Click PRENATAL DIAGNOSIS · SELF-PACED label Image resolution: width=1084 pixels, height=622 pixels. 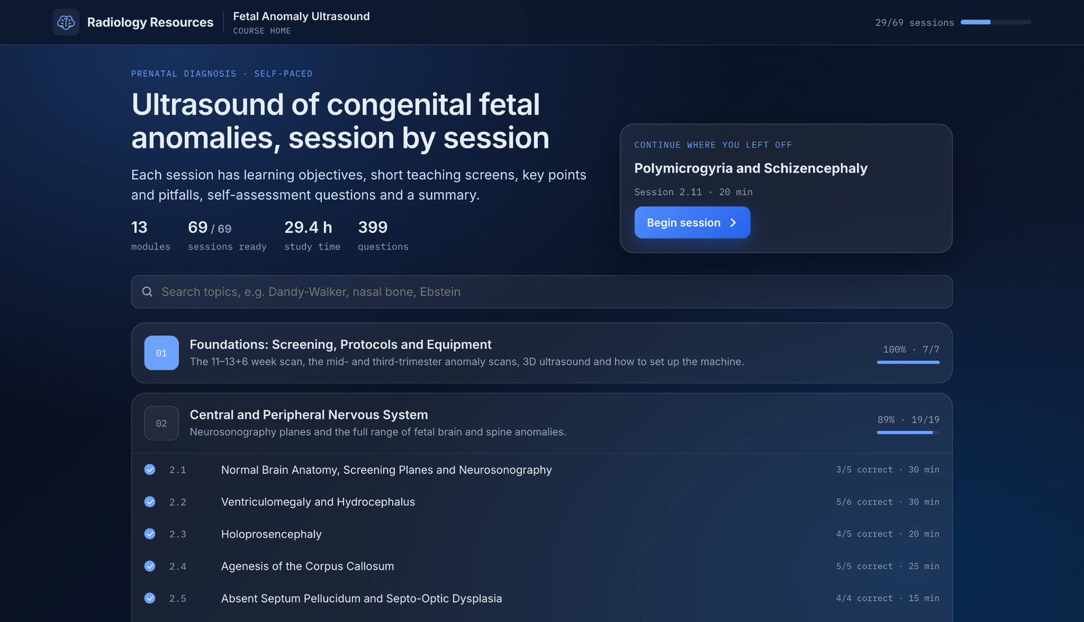click(x=222, y=74)
